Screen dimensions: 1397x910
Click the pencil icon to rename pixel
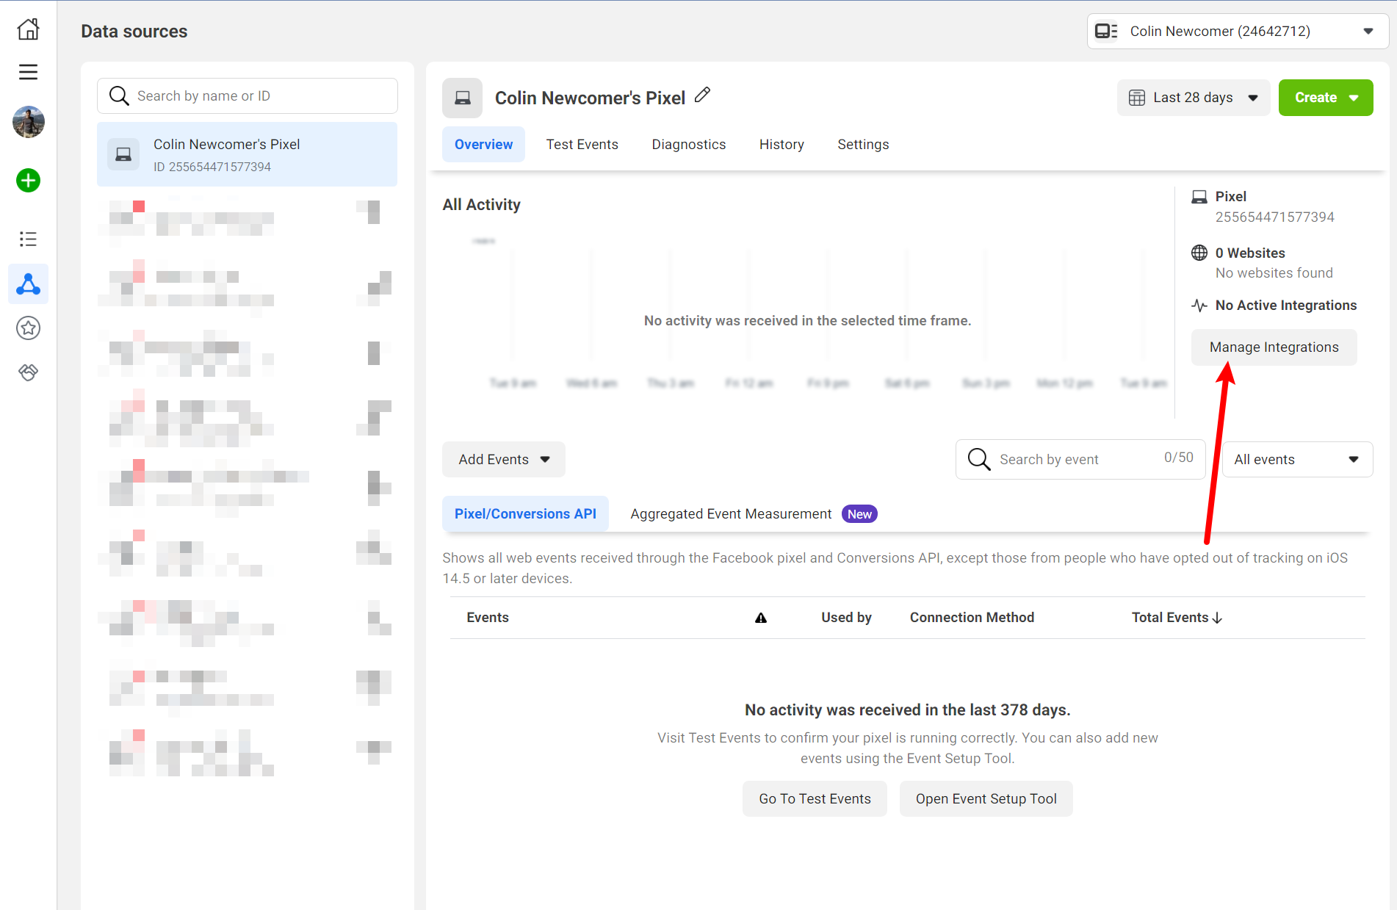(x=702, y=95)
